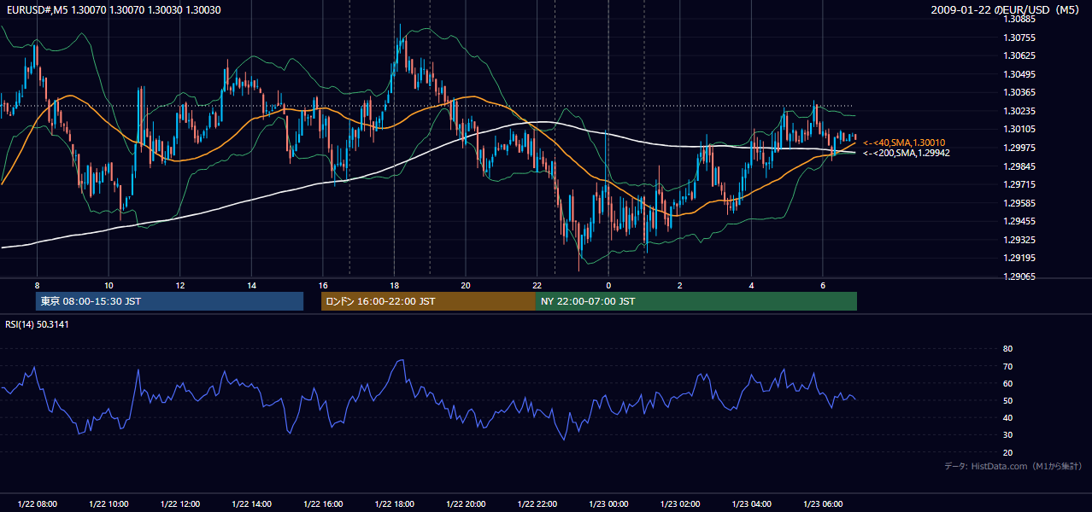1092x512 pixels.
Task: Click price axis label 1.30105
Action: (x=1020, y=129)
